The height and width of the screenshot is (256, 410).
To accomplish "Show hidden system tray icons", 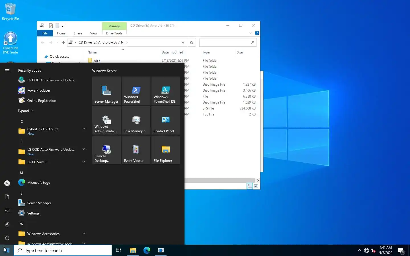I will click(359, 250).
